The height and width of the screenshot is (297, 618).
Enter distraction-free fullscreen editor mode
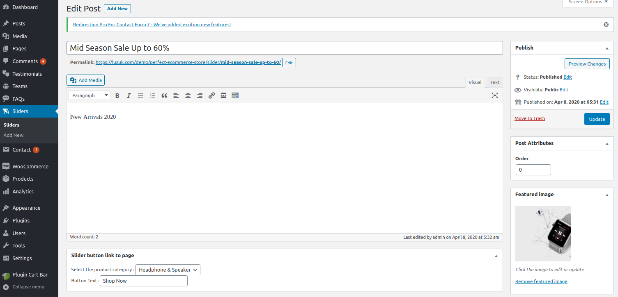(495, 95)
